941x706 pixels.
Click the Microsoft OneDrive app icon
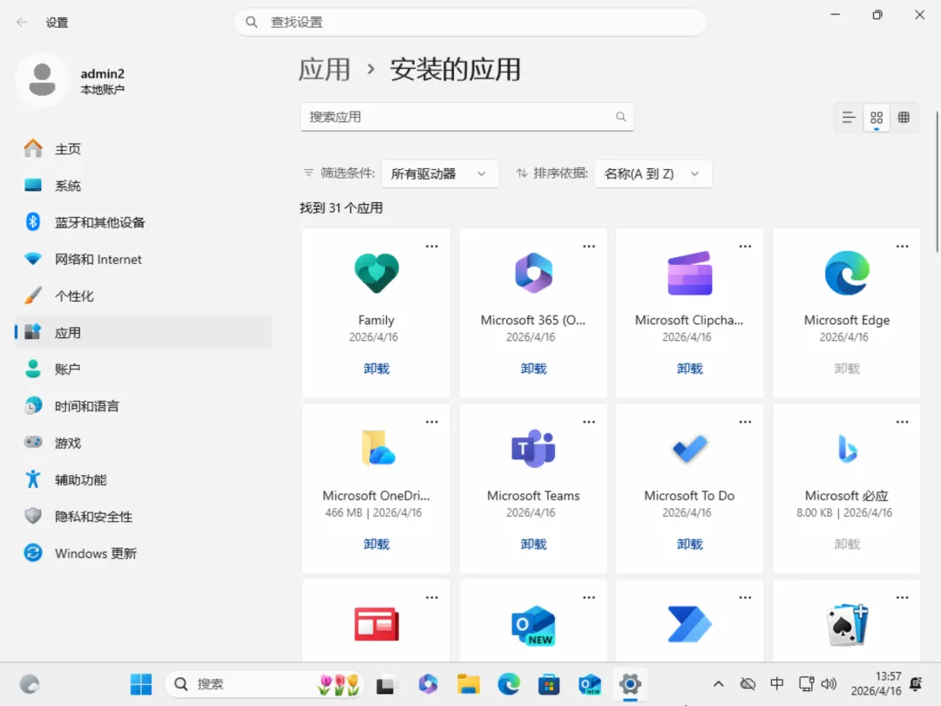tap(378, 448)
